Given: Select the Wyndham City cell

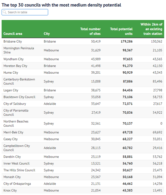Looking at the screenshot, I should point(14,59).
